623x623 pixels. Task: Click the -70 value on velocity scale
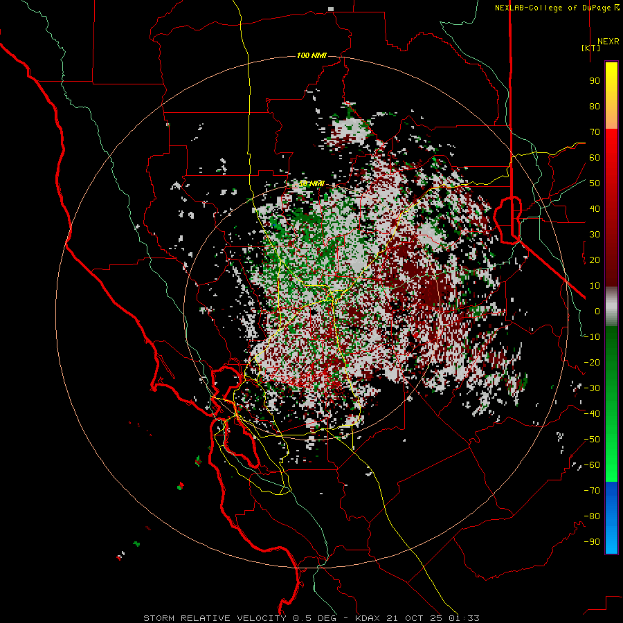[x=592, y=491]
